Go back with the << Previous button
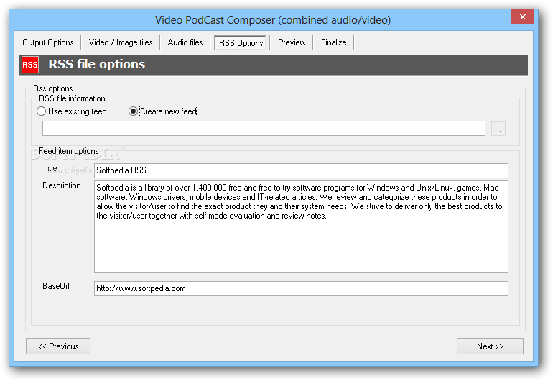Screen dimensions: 553x381 coord(58,346)
